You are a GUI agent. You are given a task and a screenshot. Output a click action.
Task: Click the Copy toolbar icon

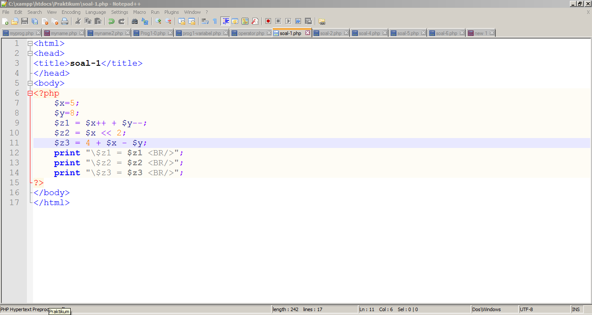[x=88, y=21]
